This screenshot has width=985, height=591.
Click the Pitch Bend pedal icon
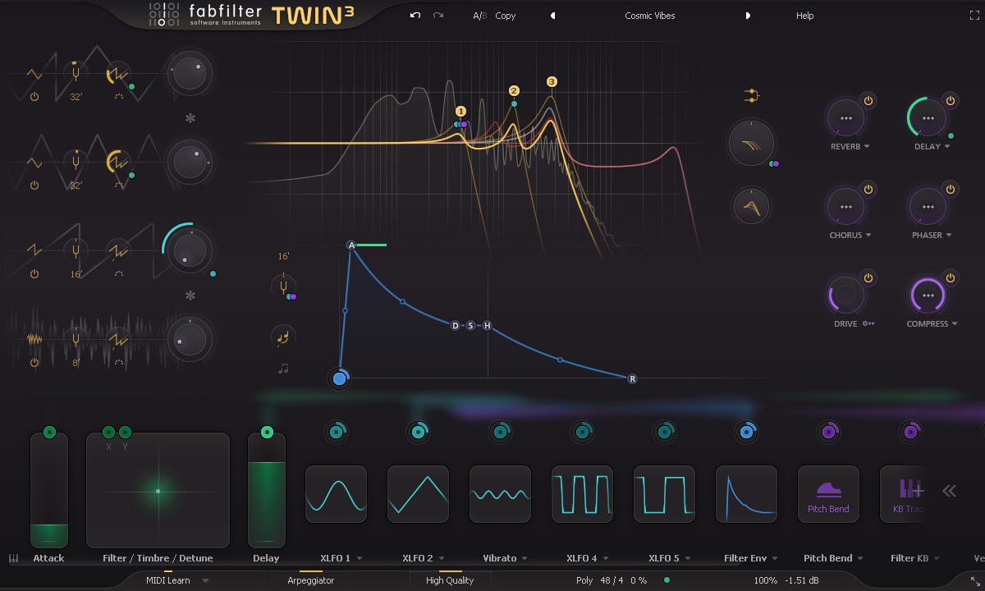point(828,490)
